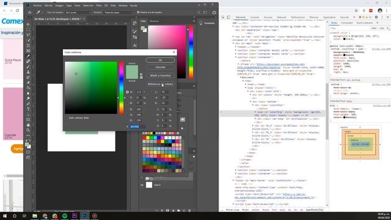Click the Photoshop share icon

pyautogui.click(x=214, y=12)
